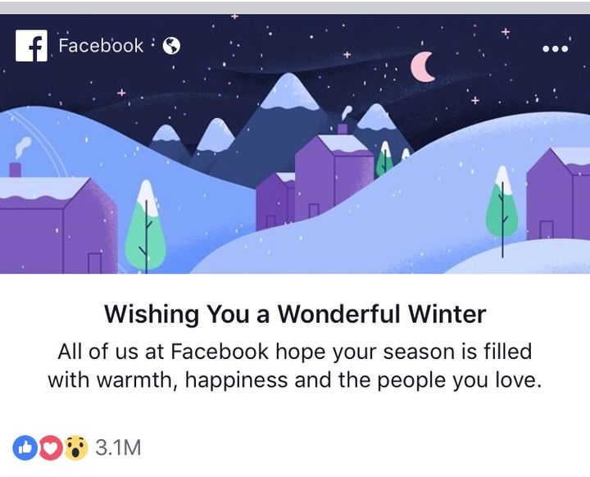590x477 pixels.
Task: Click the red Love heart reaction icon
Action: point(51,447)
